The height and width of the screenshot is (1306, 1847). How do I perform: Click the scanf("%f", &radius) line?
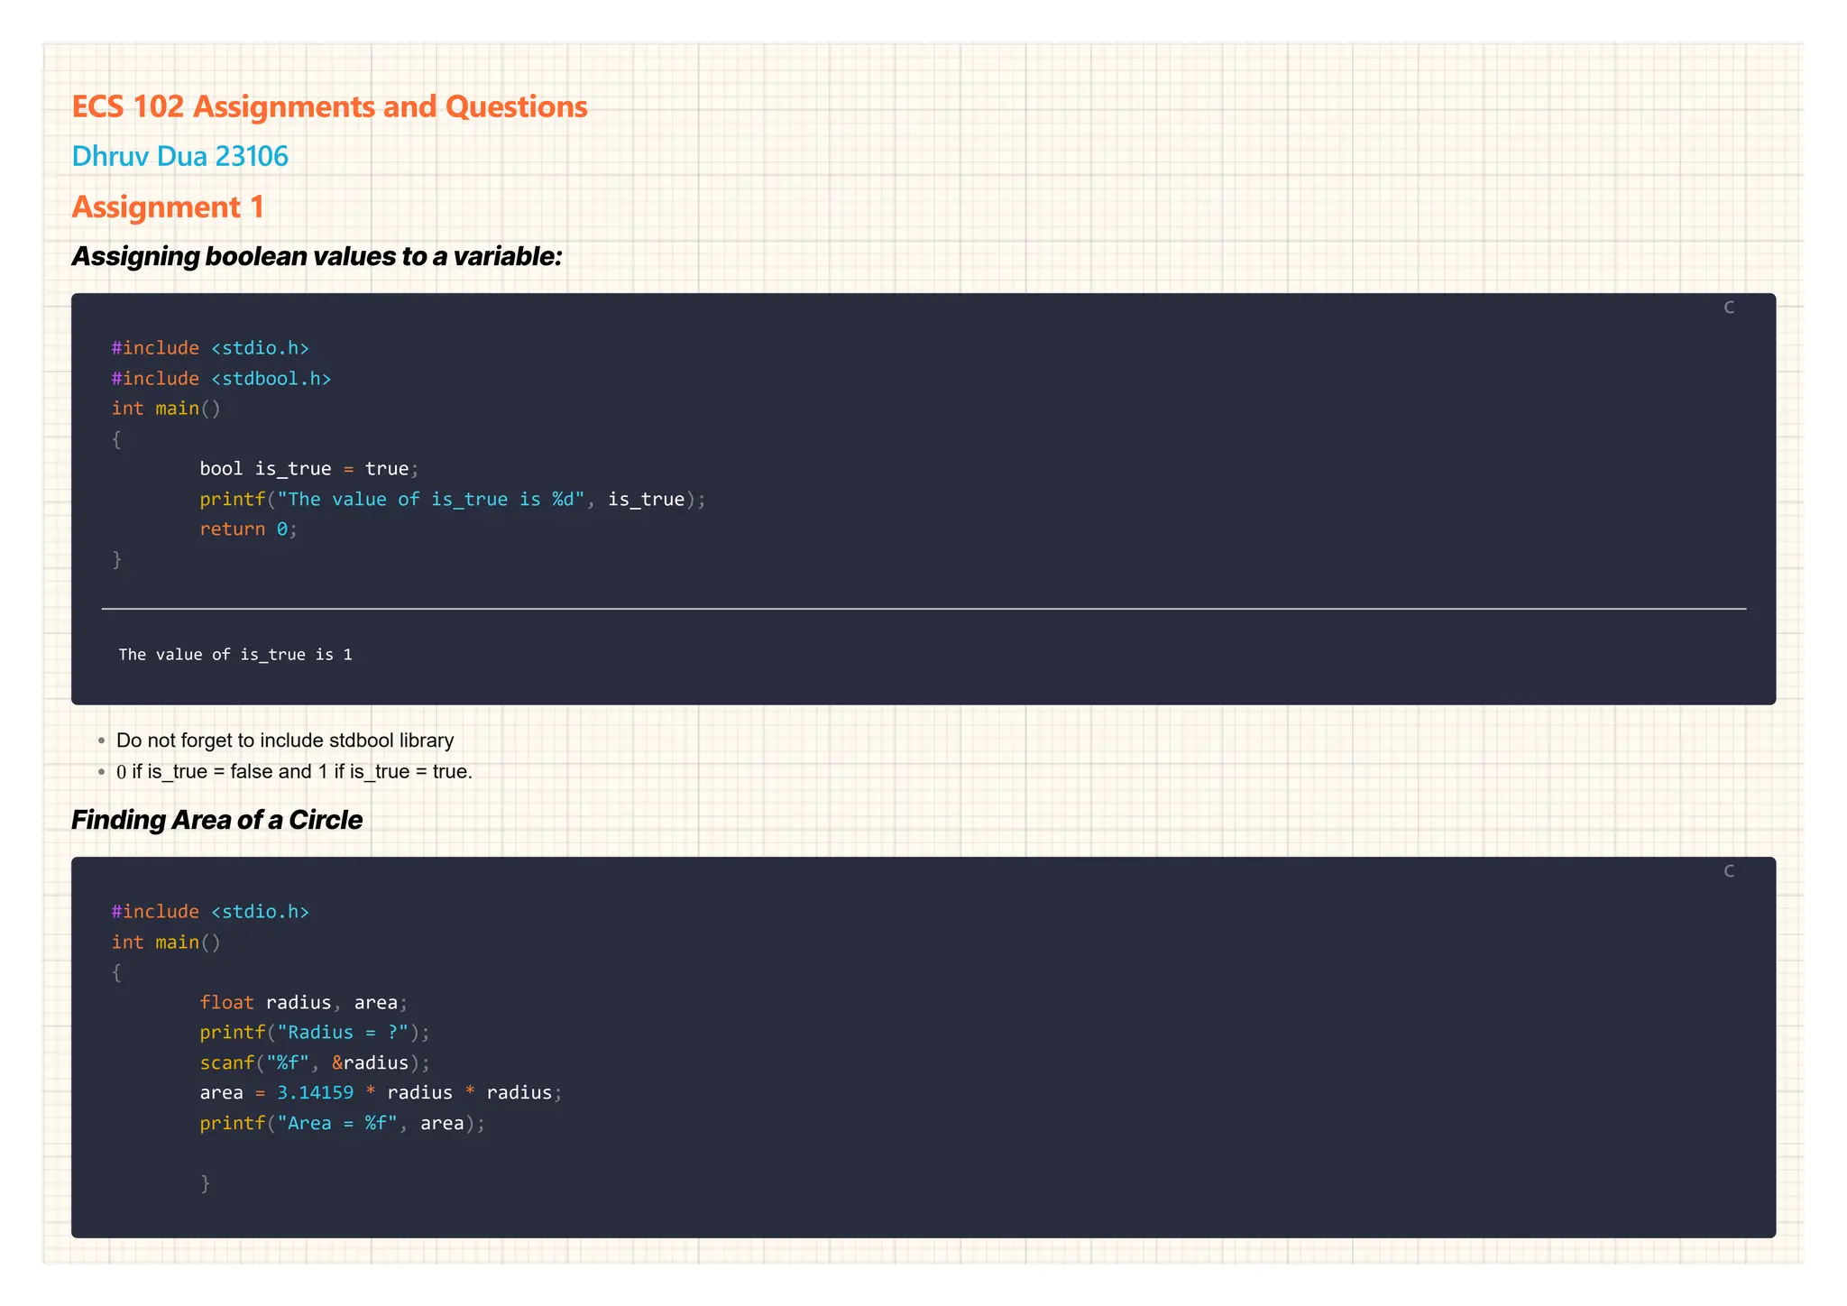[315, 1063]
